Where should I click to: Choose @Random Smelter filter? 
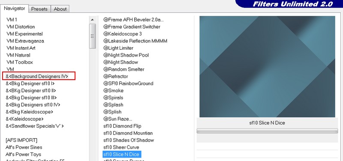coord(124,69)
